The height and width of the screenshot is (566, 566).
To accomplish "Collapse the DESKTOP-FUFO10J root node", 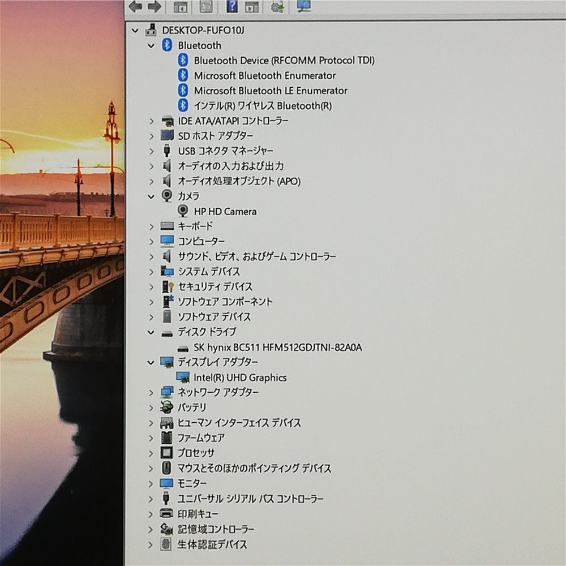I will 135,30.
